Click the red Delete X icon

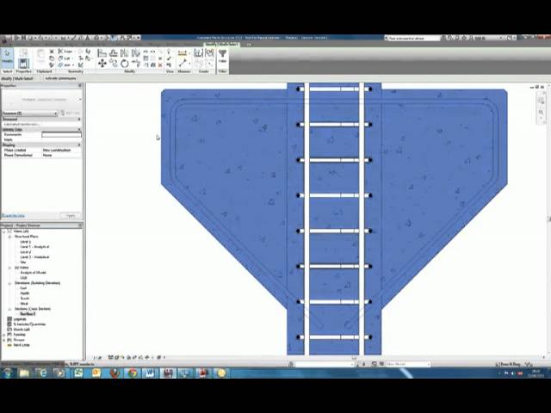[160, 65]
